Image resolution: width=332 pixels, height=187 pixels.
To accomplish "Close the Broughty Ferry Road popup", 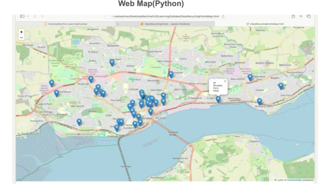I will click(225, 81).
